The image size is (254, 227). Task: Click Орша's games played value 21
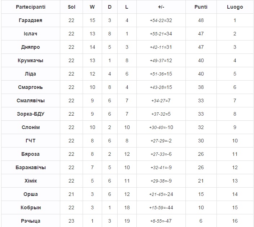(x=71, y=194)
